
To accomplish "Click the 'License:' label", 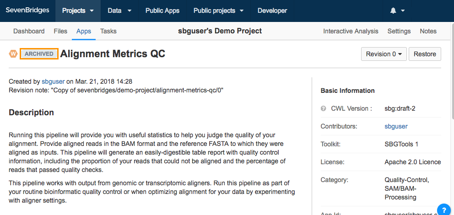I will (x=332, y=162).
